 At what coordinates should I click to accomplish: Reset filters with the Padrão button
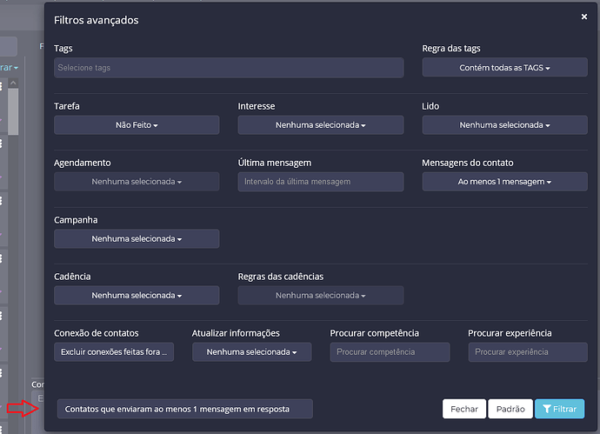point(510,409)
